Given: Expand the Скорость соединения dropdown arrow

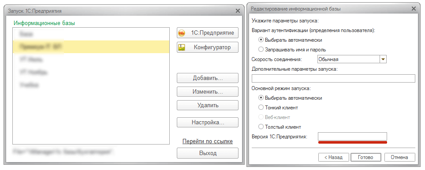Looking at the screenshot, I should (x=383, y=59).
